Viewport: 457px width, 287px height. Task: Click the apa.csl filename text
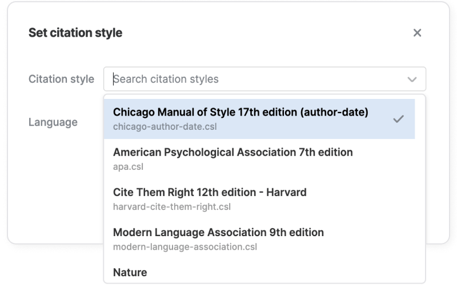click(x=128, y=167)
